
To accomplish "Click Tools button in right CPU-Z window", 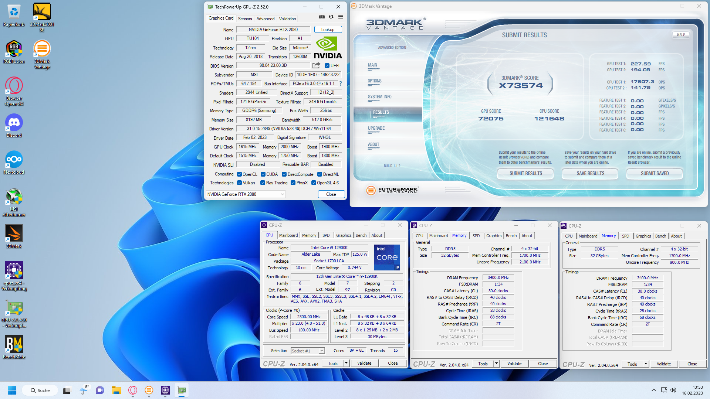I will [x=632, y=364].
